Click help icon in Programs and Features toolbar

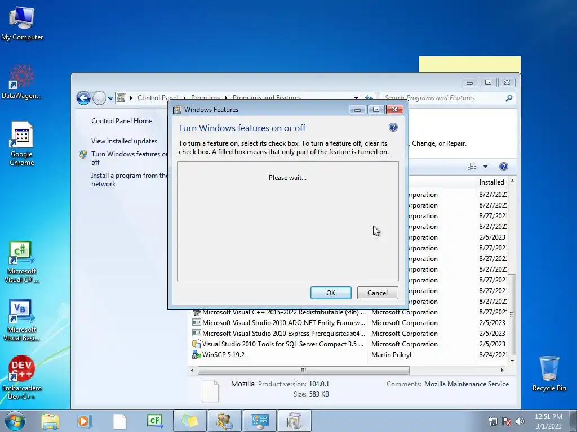point(503,166)
